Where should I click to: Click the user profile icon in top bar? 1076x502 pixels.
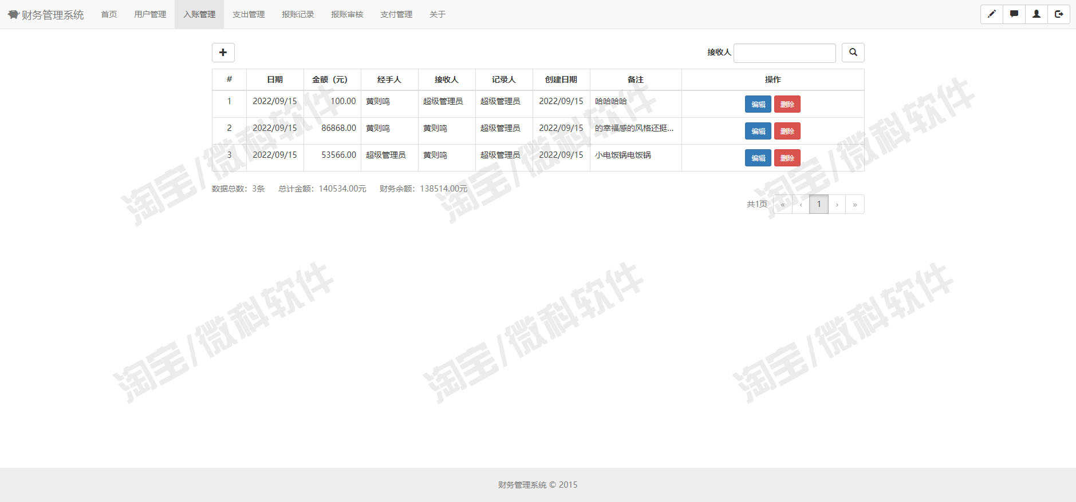tap(1036, 14)
